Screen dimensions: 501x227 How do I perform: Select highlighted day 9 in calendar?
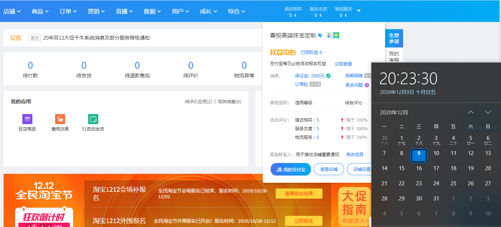coord(419,156)
